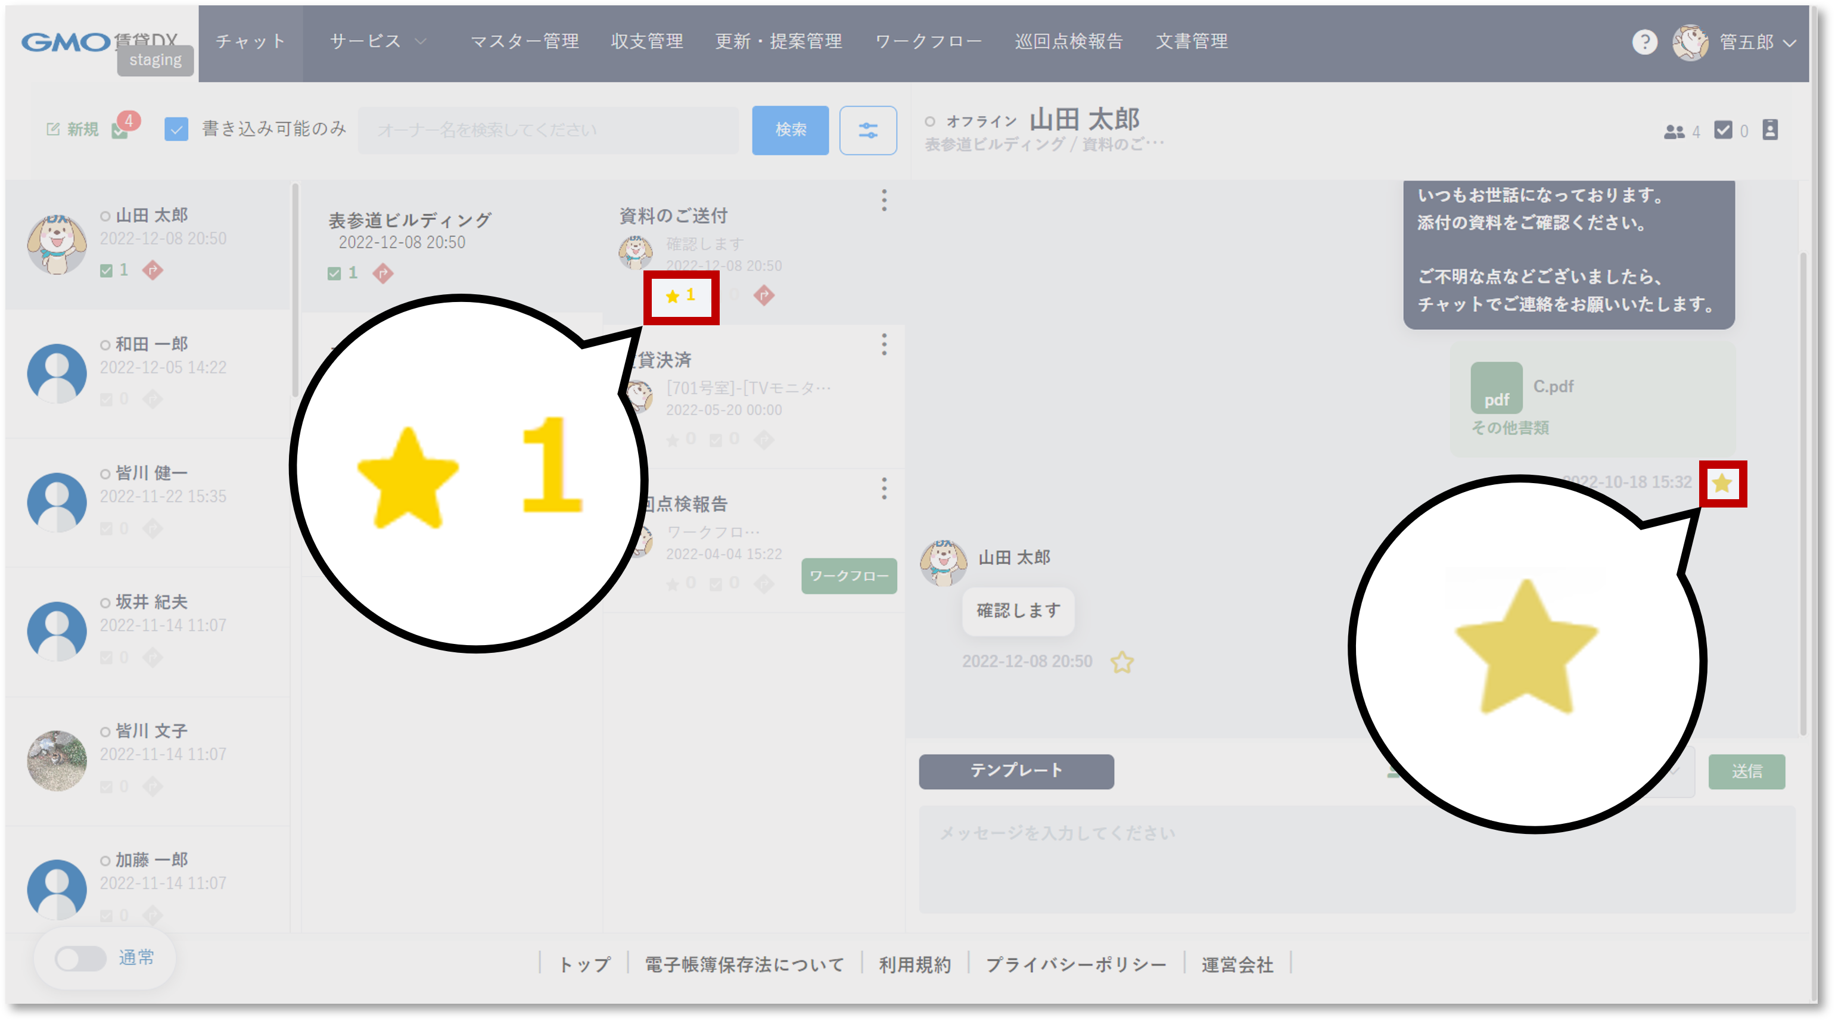Open the contact card icon in chat header
The width and height of the screenshot is (1835, 1021).
tap(1769, 130)
